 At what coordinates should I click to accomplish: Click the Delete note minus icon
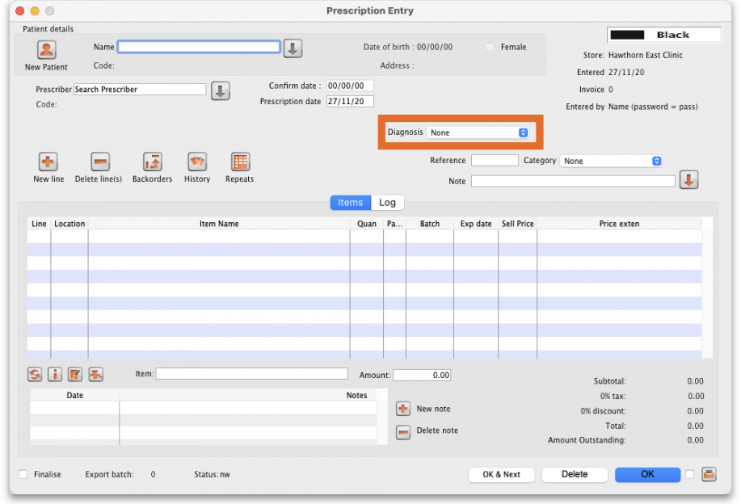[x=403, y=432]
